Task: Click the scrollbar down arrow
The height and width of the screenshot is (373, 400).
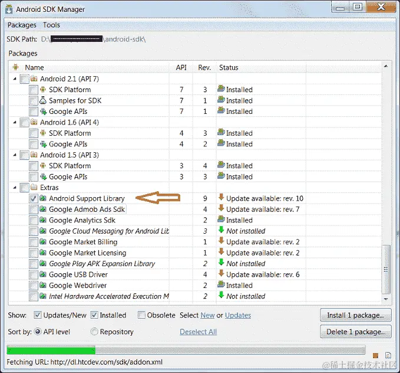Action: pyautogui.click(x=386, y=299)
